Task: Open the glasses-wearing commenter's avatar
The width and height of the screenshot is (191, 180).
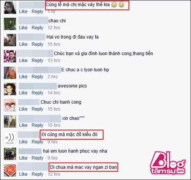Action: [x=10, y=8]
